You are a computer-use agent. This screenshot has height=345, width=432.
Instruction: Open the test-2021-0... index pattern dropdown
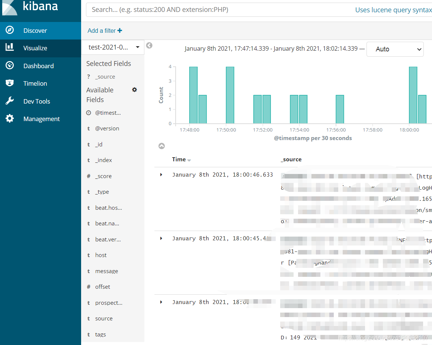113,47
